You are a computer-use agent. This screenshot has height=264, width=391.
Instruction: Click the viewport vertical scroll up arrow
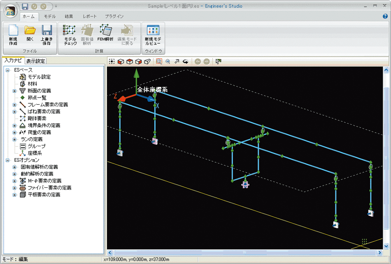pyautogui.click(x=386, y=70)
